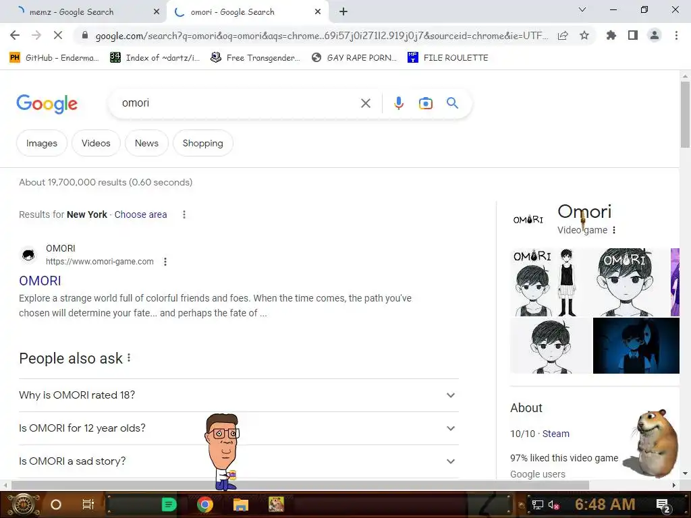
Task: Open the Steam rating link
Action: click(x=556, y=434)
